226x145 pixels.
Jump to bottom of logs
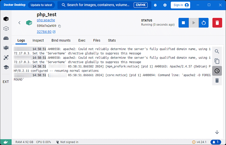click(217, 132)
